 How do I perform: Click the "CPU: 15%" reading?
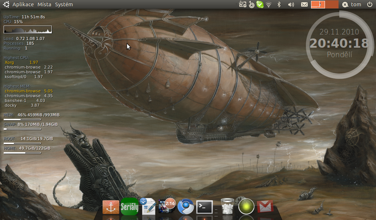tap(13, 22)
